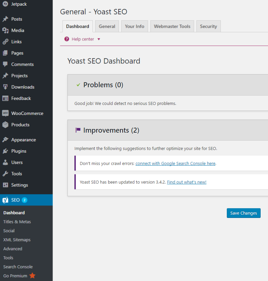The image size is (268, 281).
Task: Click the Save Changes button
Action: pyautogui.click(x=244, y=213)
